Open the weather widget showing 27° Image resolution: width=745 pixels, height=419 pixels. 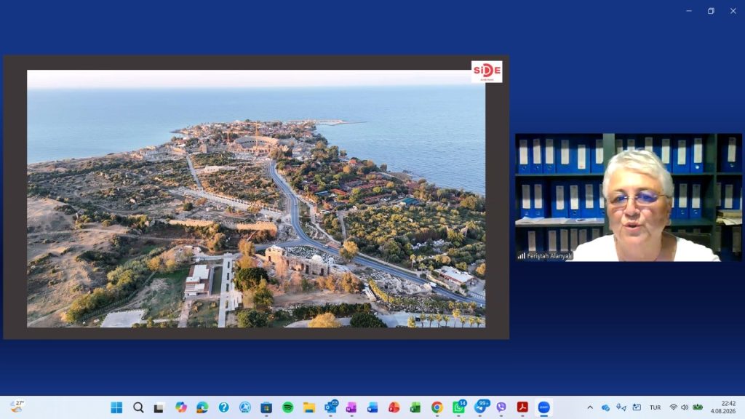(17, 407)
